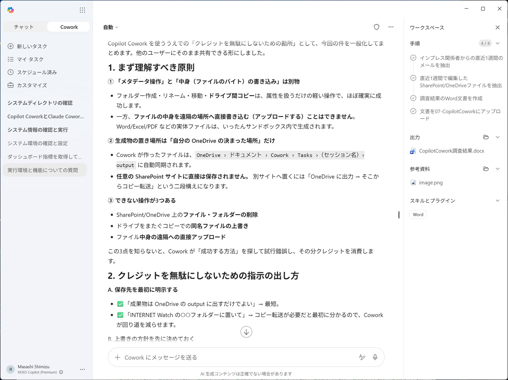508x380 pixels.
Task: Click the microphone icon in message box
Action: click(x=375, y=357)
